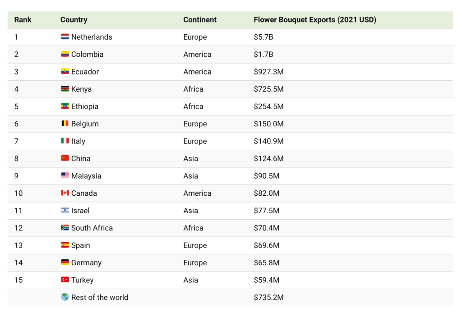This screenshot has height=313, width=462.
Task: Click the China flag icon
Action: pos(65,158)
